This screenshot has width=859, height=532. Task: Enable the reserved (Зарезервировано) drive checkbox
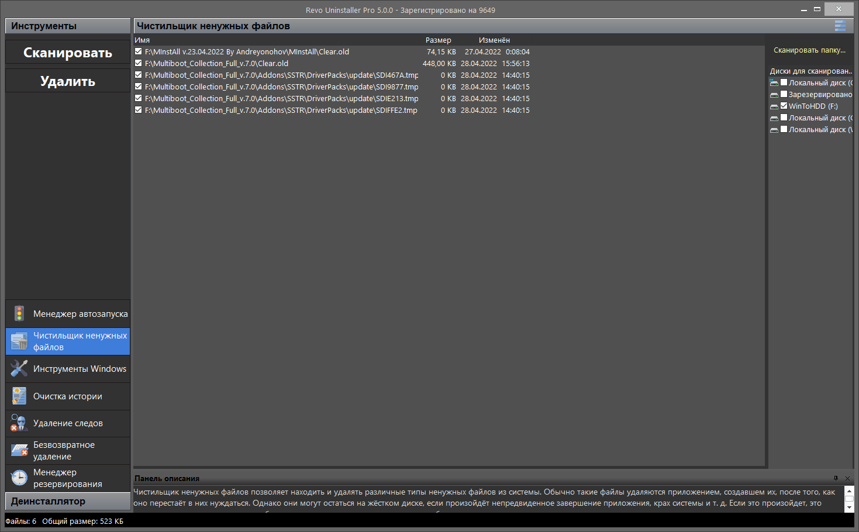pyautogui.click(x=784, y=94)
